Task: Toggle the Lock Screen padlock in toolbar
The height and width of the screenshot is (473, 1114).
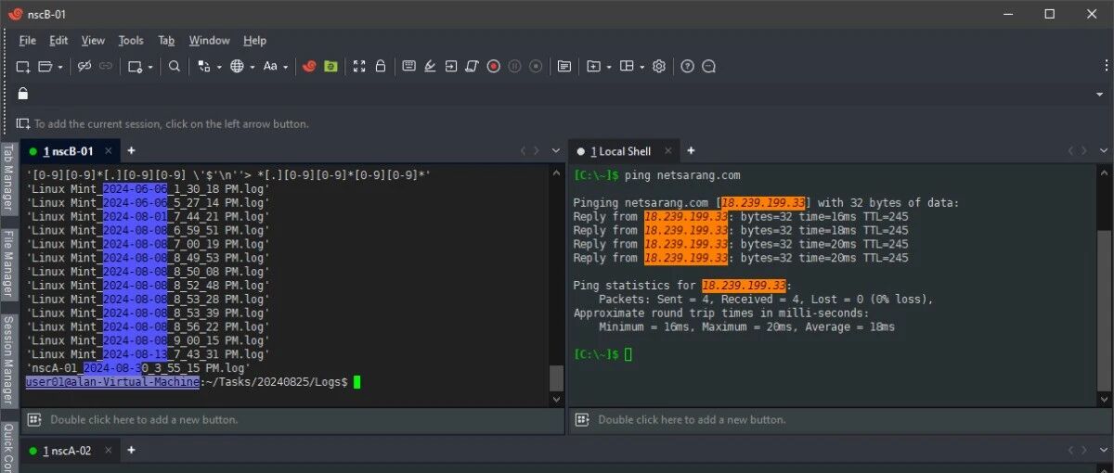Action: click(x=381, y=67)
